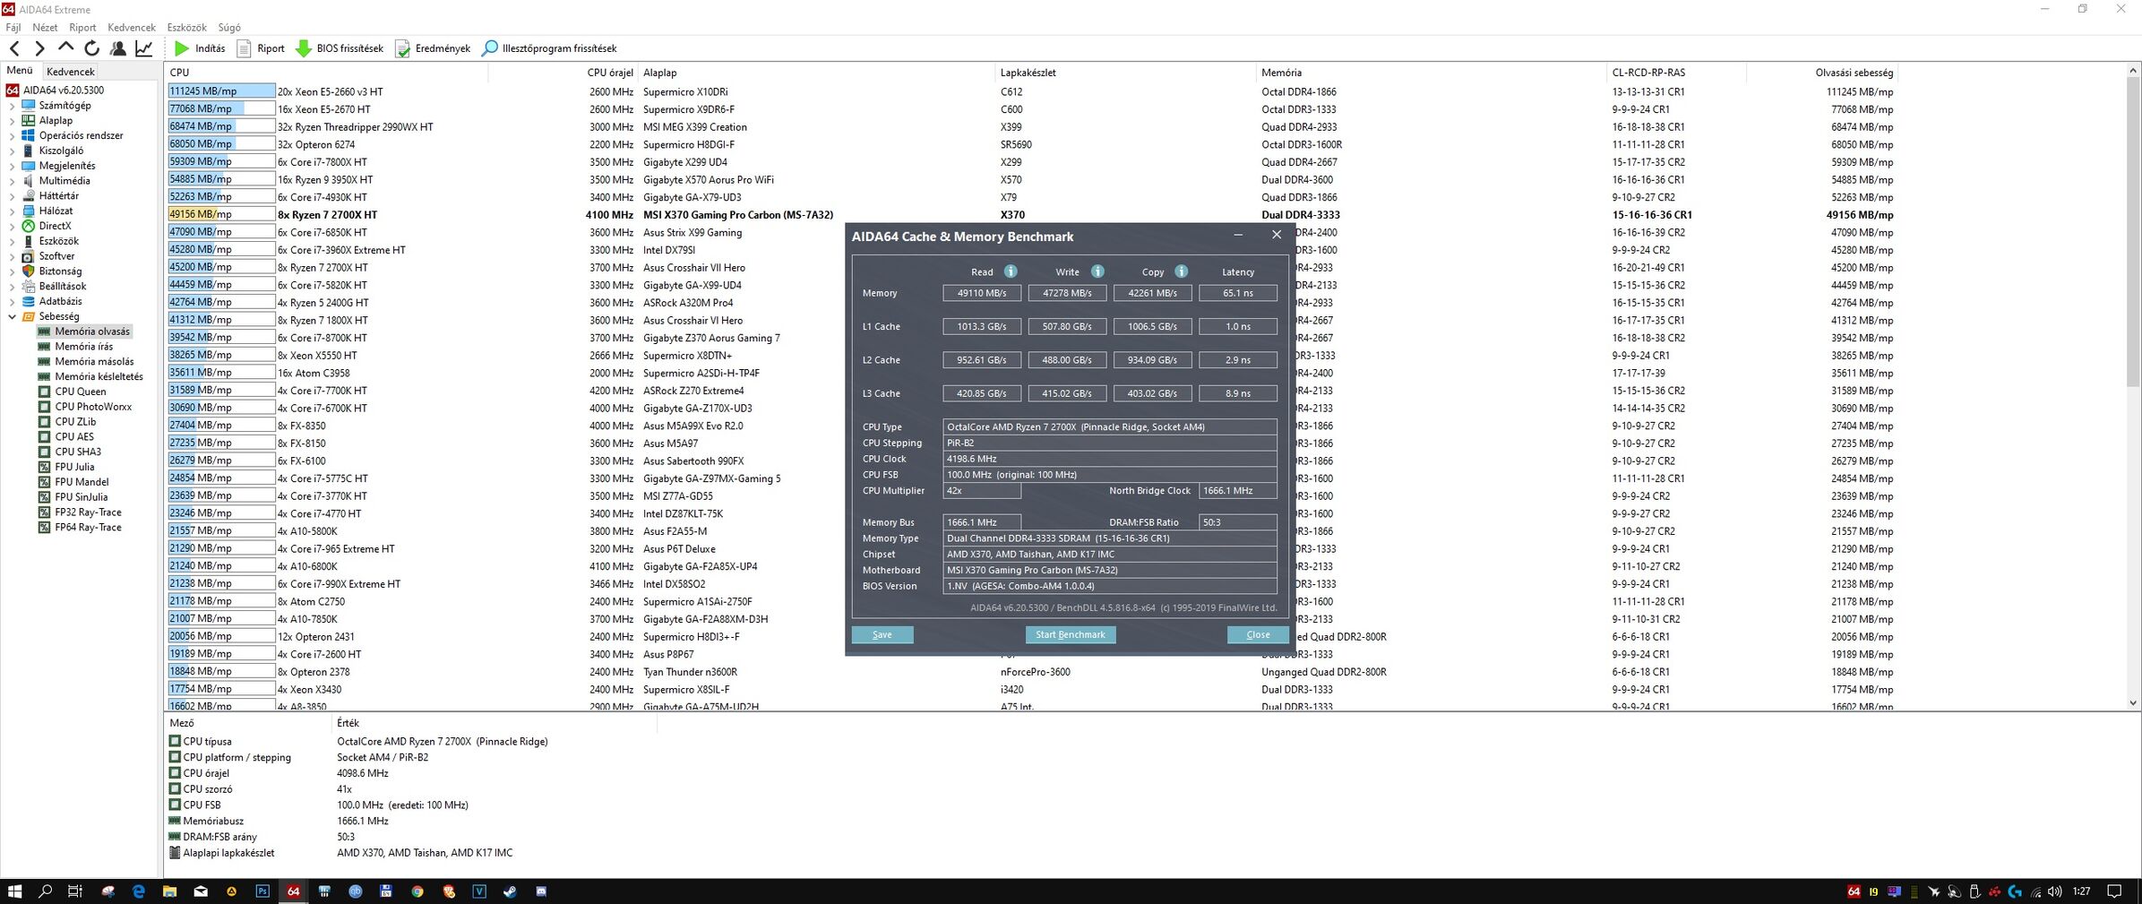2142x904 pixels.
Task: Collapse the Sebesség tree node
Action: [x=12, y=316]
